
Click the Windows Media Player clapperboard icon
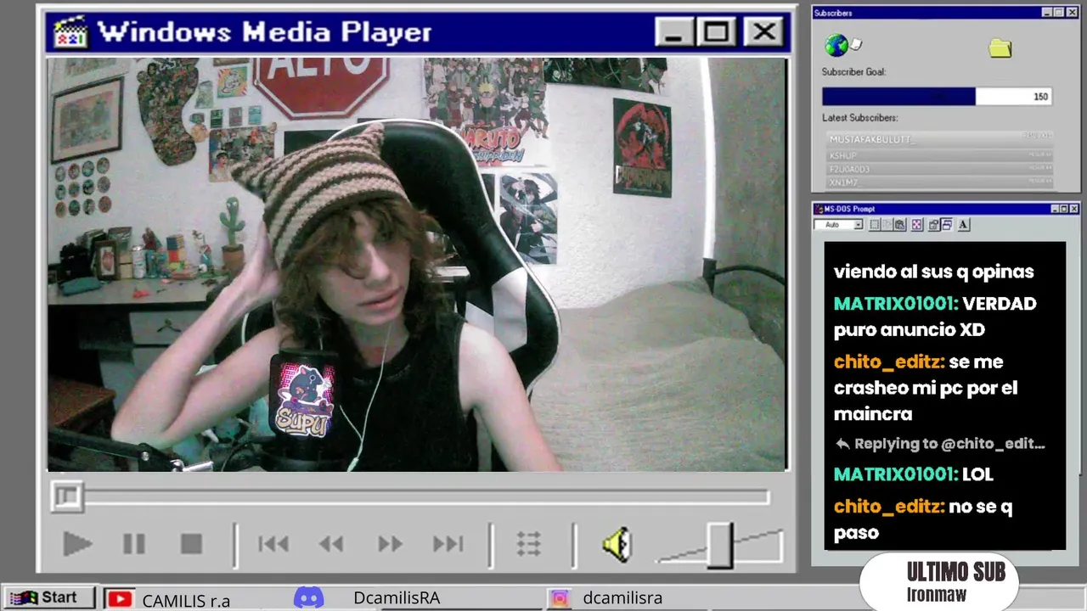coord(70,32)
